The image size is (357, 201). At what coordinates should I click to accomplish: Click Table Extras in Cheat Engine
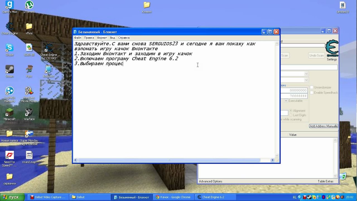coord(325,181)
